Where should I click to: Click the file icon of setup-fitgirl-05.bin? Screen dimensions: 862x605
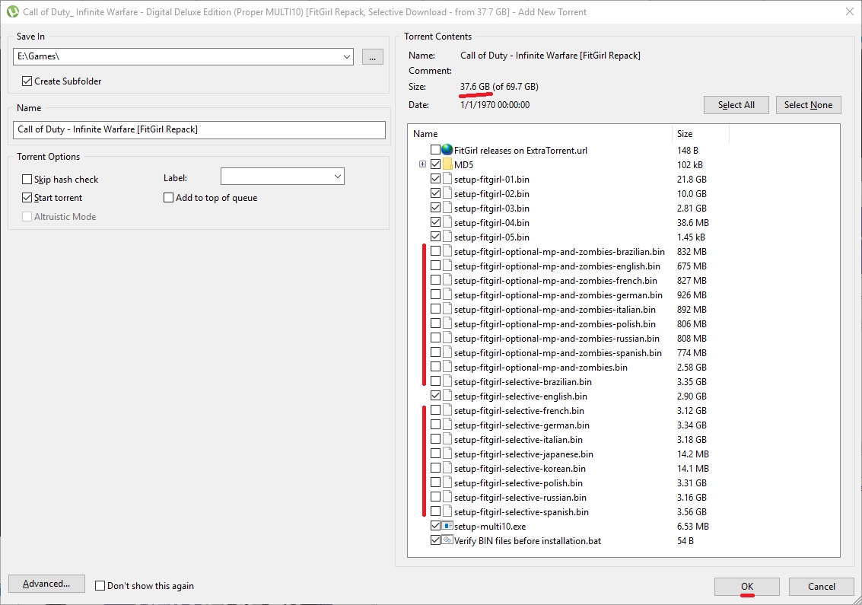pyautogui.click(x=447, y=237)
